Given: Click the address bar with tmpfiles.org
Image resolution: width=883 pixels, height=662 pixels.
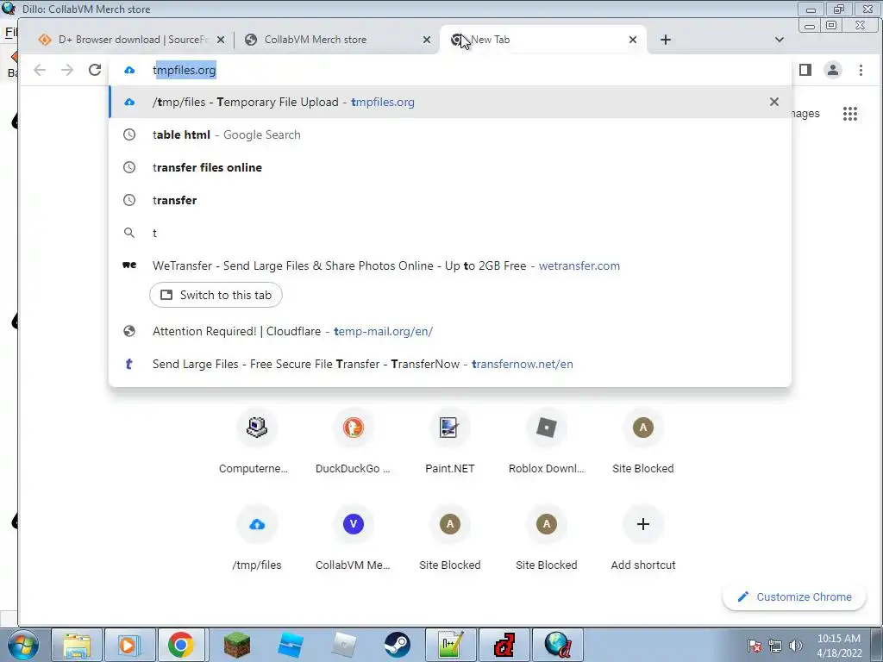Looking at the screenshot, I should (x=450, y=70).
